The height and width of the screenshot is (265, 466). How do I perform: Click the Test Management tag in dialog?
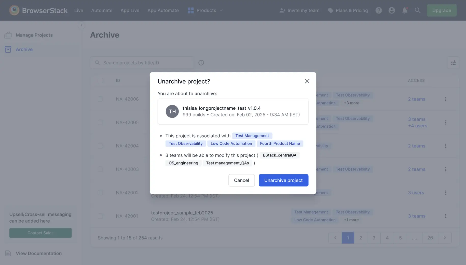tap(252, 136)
